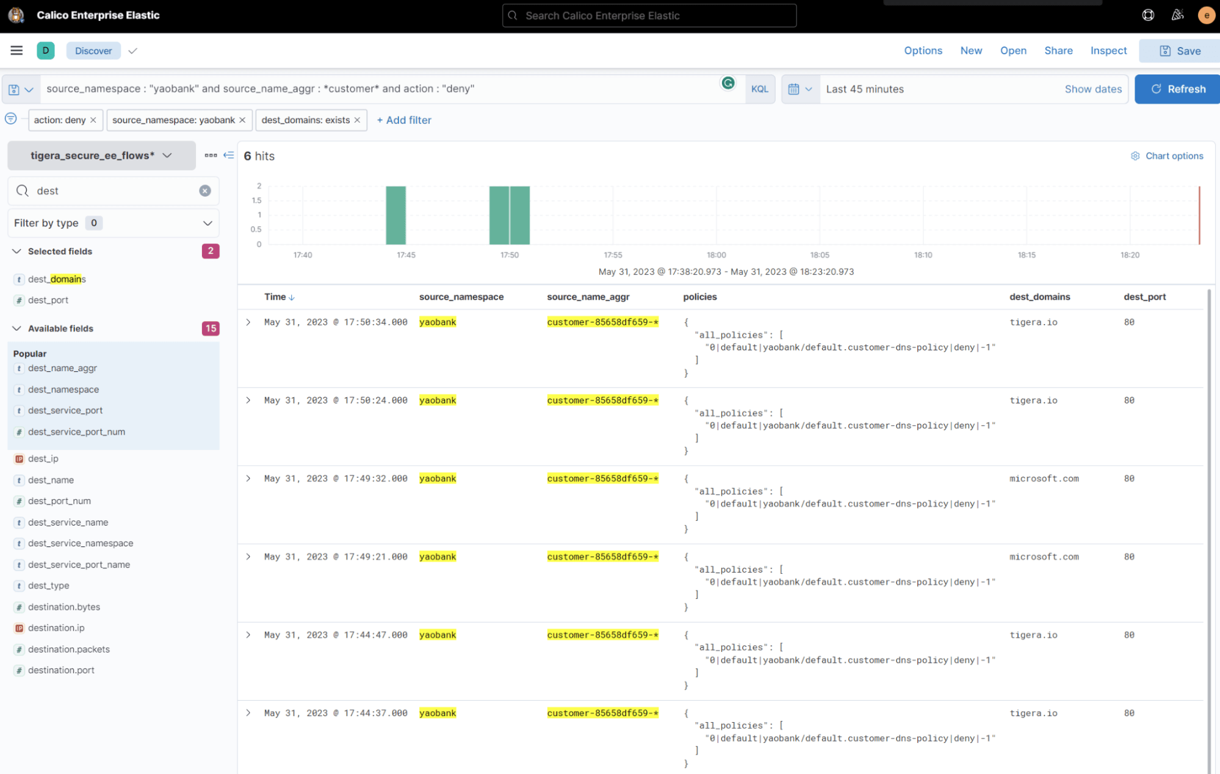Screen dimensions: 1220x774
Task: Click the Discover breadcrumb badge
Action: [93, 51]
